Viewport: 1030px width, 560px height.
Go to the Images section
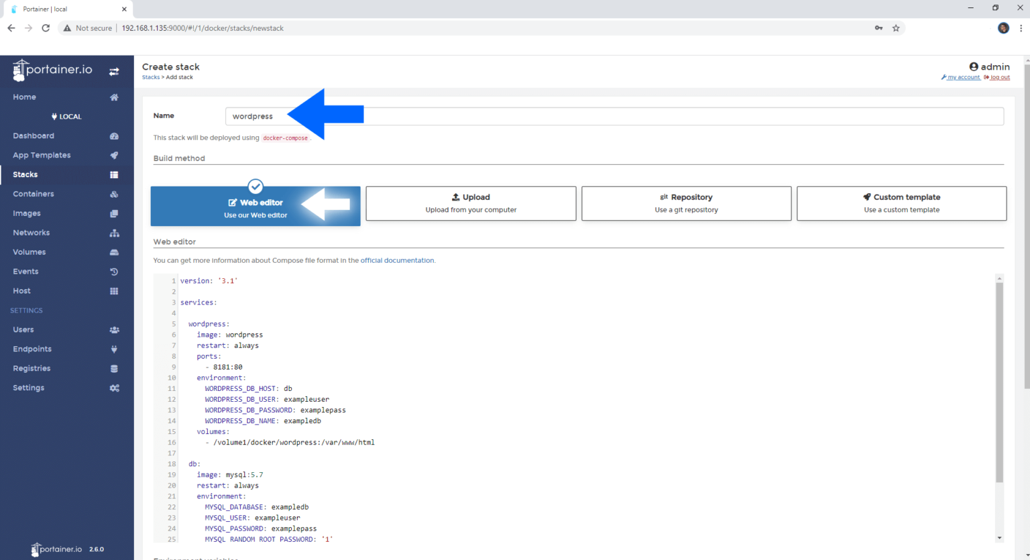(x=27, y=213)
